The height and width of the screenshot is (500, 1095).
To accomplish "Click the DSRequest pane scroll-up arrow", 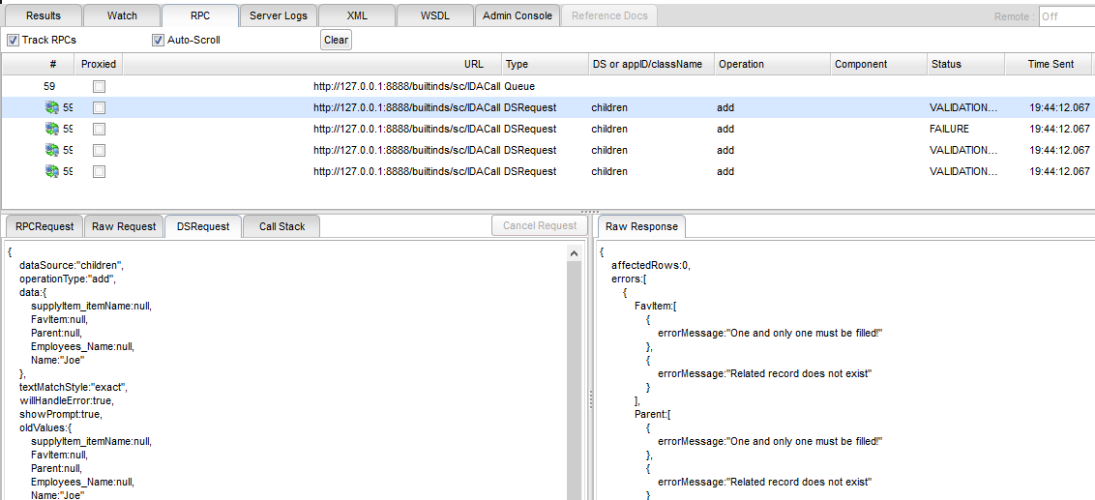I will (x=574, y=253).
